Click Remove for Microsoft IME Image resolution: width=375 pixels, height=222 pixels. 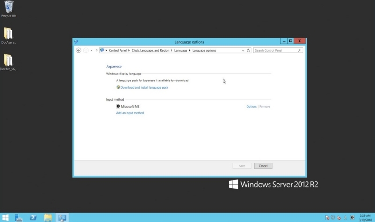264,107
